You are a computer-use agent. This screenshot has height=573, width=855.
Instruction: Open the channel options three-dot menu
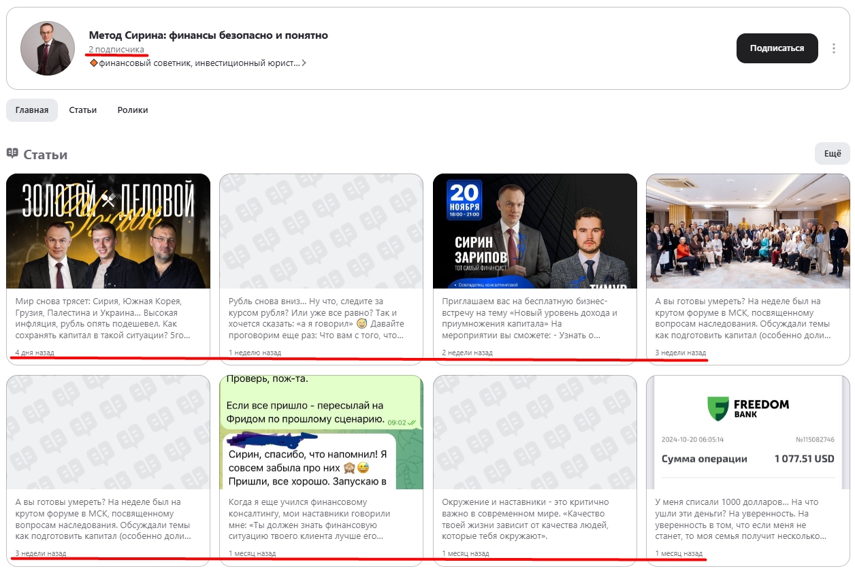click(x=833, y=48)
